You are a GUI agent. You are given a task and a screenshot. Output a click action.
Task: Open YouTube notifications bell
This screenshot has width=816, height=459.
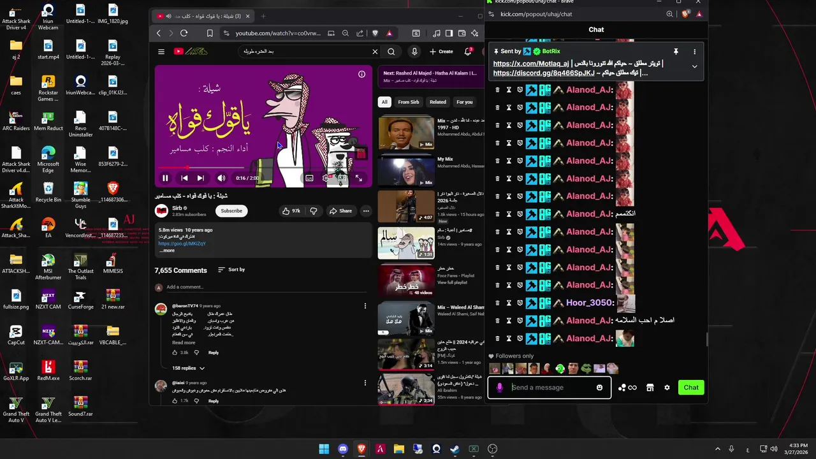[468, 52]
